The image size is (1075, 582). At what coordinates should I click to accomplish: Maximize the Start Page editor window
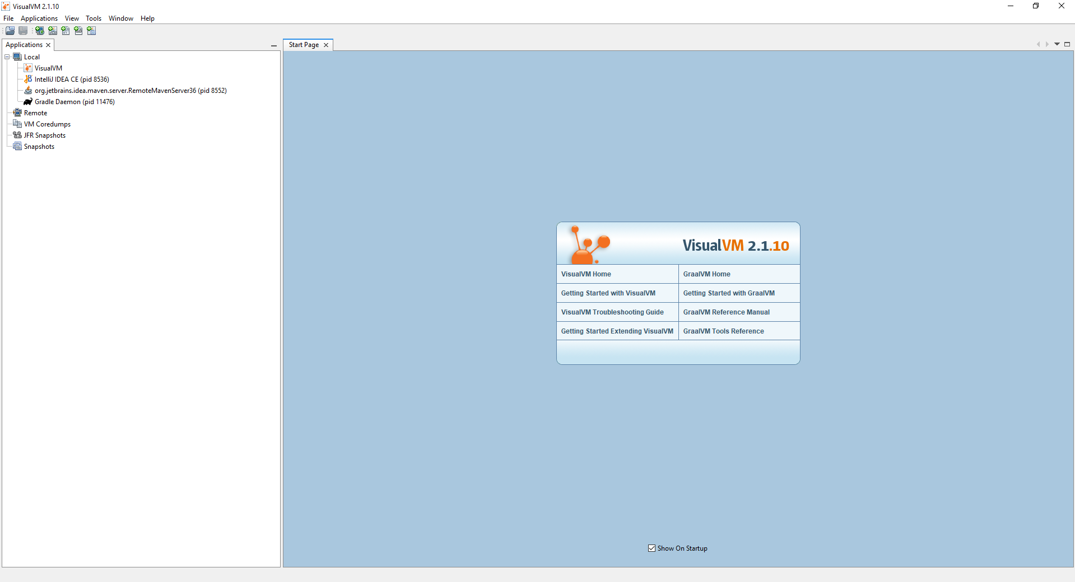[x=1067, y=44]
